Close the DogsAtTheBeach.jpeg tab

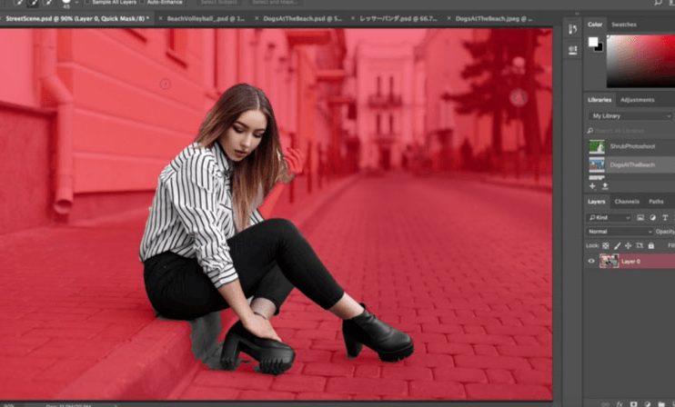[449, 18]
